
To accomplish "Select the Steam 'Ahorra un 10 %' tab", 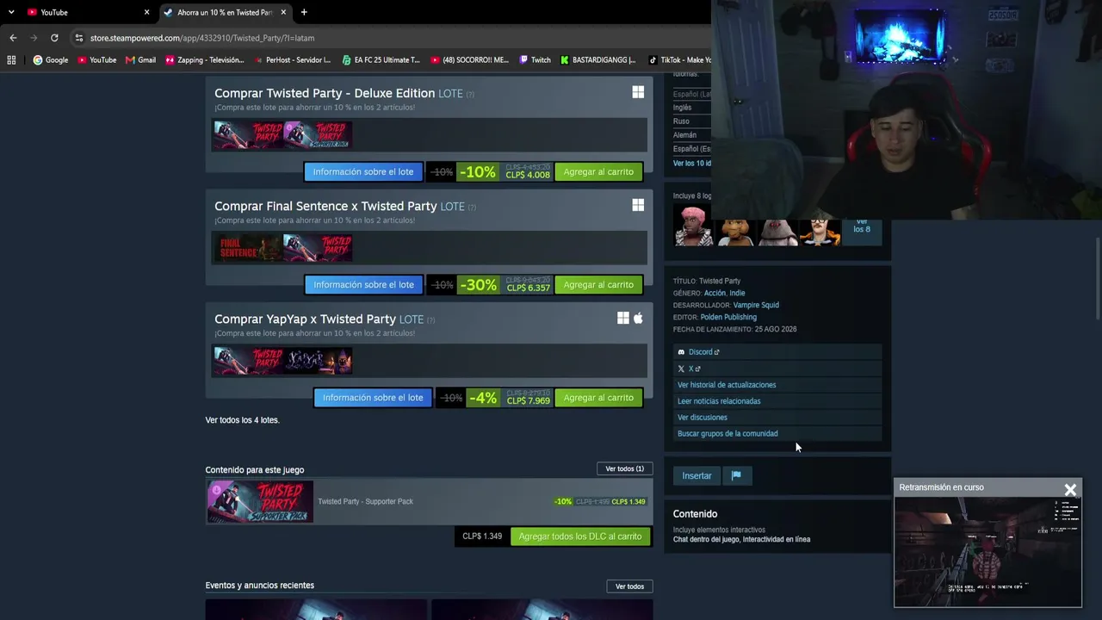I will coord(225,12).
